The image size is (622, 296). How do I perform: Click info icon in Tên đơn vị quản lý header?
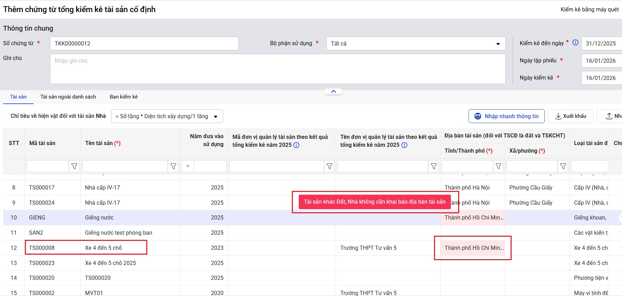click(404, 145)
